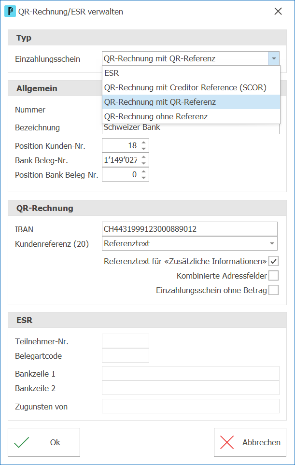Enable Kombinierte Adressfelder checkbox

pos(274,276)
